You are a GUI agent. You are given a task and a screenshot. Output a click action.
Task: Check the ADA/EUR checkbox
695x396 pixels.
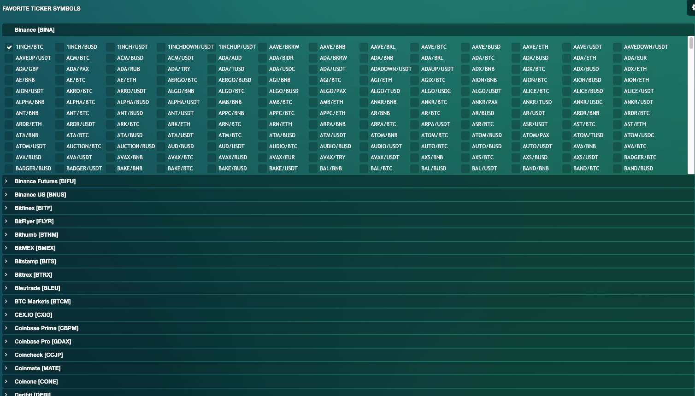click(618, 58)
